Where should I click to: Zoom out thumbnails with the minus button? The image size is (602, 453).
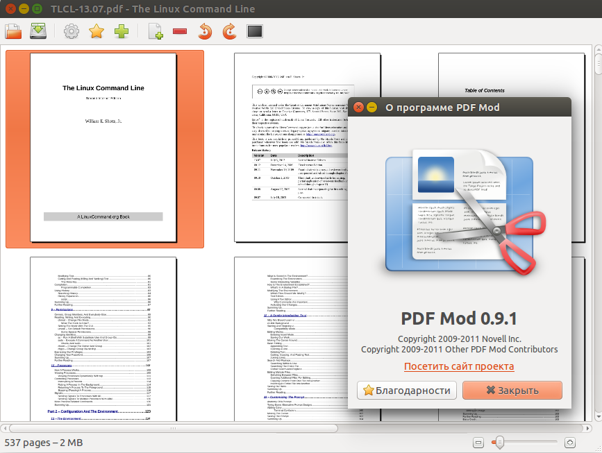(478, 442)
